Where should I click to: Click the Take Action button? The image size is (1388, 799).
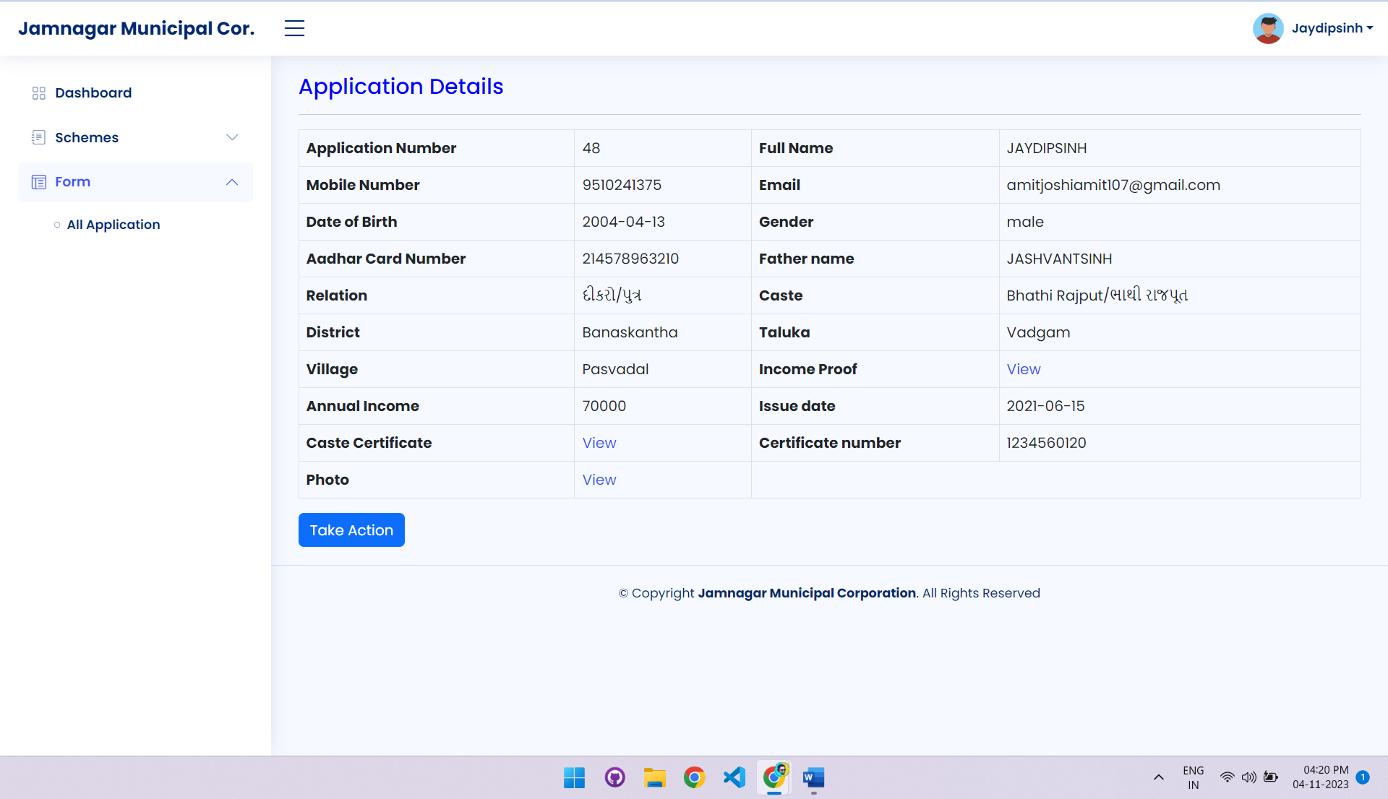coord(351,530)
